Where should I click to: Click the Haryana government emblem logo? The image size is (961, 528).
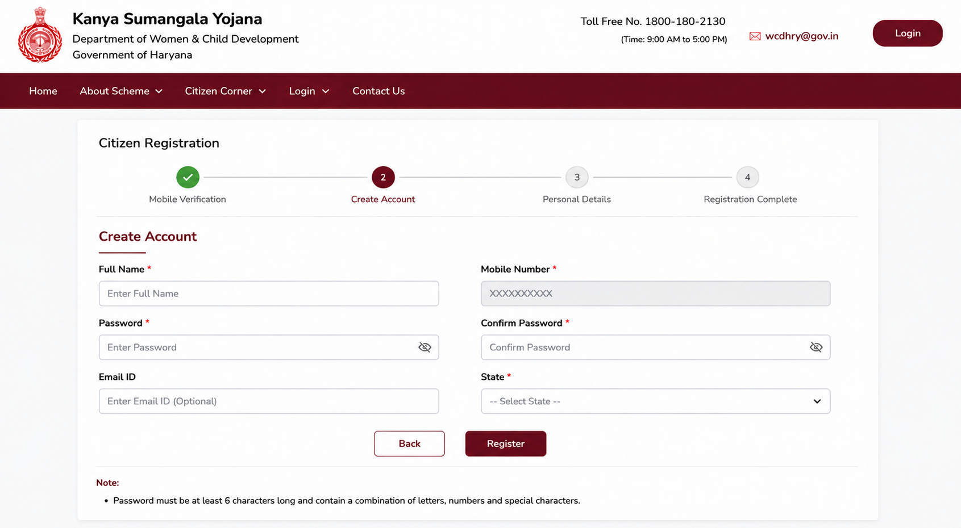(x=40, y=35)
